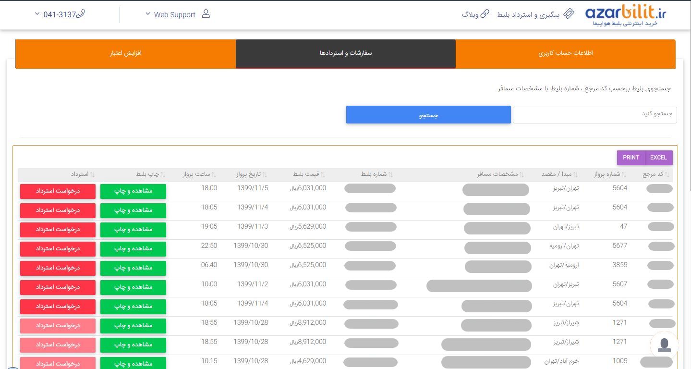The image size is (691, 369).
Task: Expand the Web Support account dropdown
Action: click(x=148, y=14)
